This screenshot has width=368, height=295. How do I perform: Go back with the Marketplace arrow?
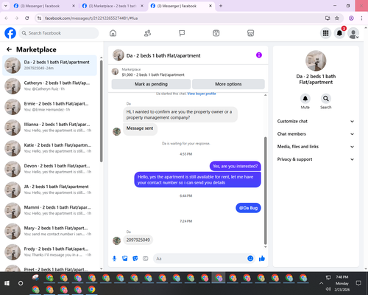[x=9, y=49]
